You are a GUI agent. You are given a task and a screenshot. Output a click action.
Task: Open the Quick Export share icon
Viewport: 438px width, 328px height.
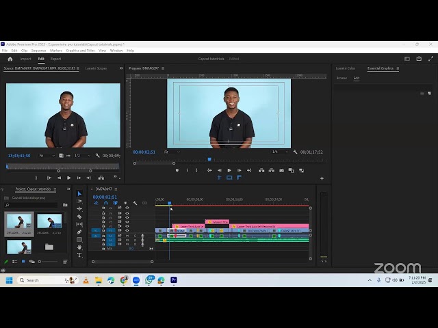[x=419, y=59]
